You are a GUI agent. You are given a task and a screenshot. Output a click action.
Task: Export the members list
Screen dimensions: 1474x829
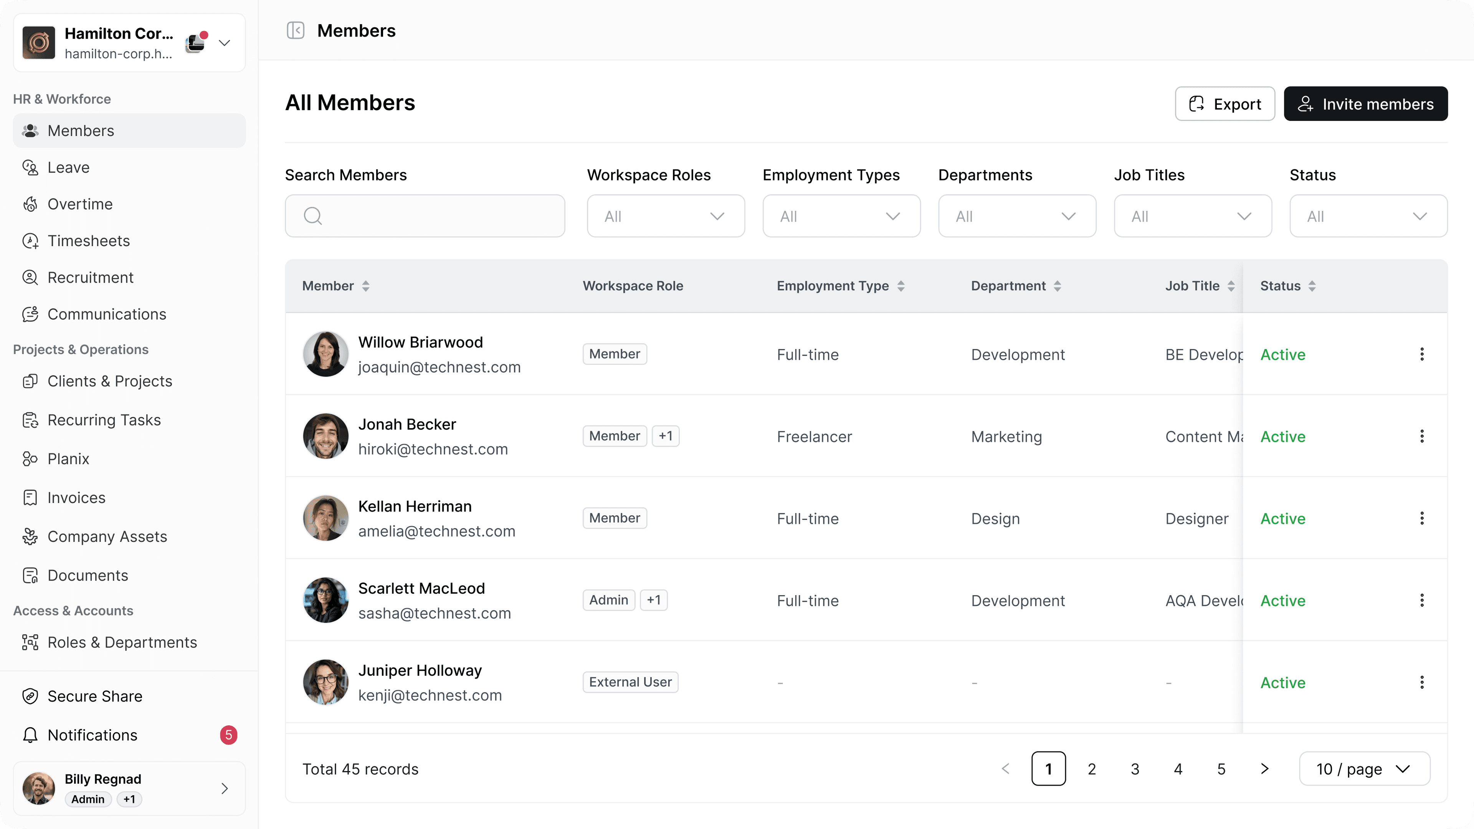1224,104
